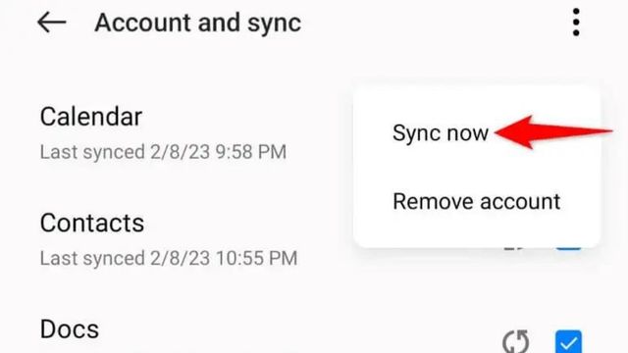Click popup background between Sync now and Remove account
Image resolution: width=628 pixels, height=353 pixels.
click(x=477, y=168)
